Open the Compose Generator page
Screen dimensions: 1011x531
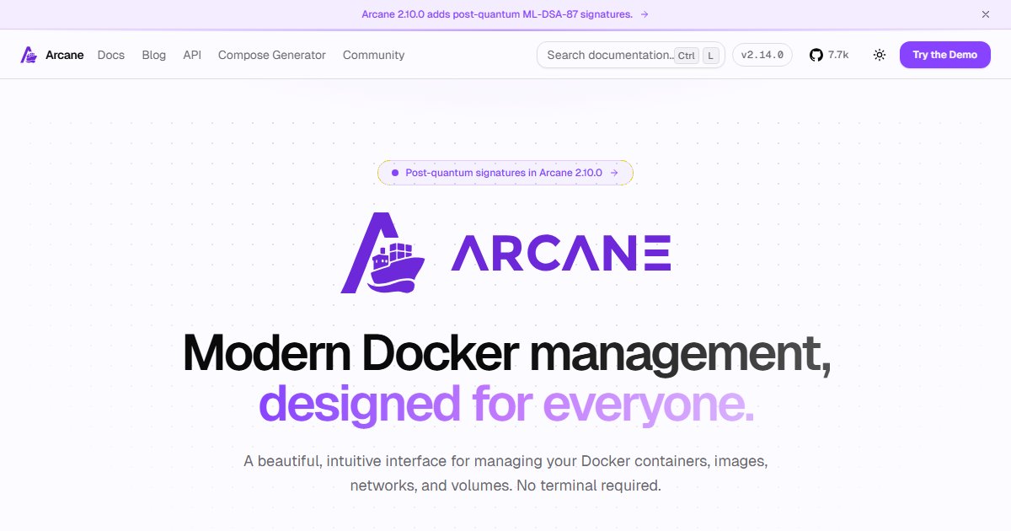click(272, 55)
